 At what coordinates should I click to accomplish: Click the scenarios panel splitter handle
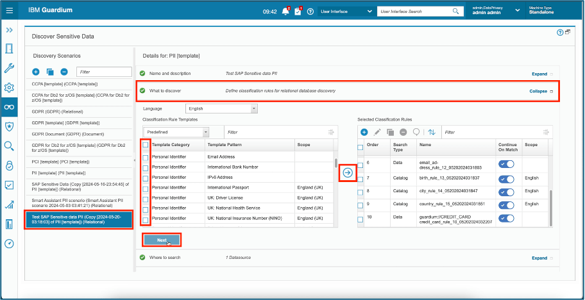(134, 160)
